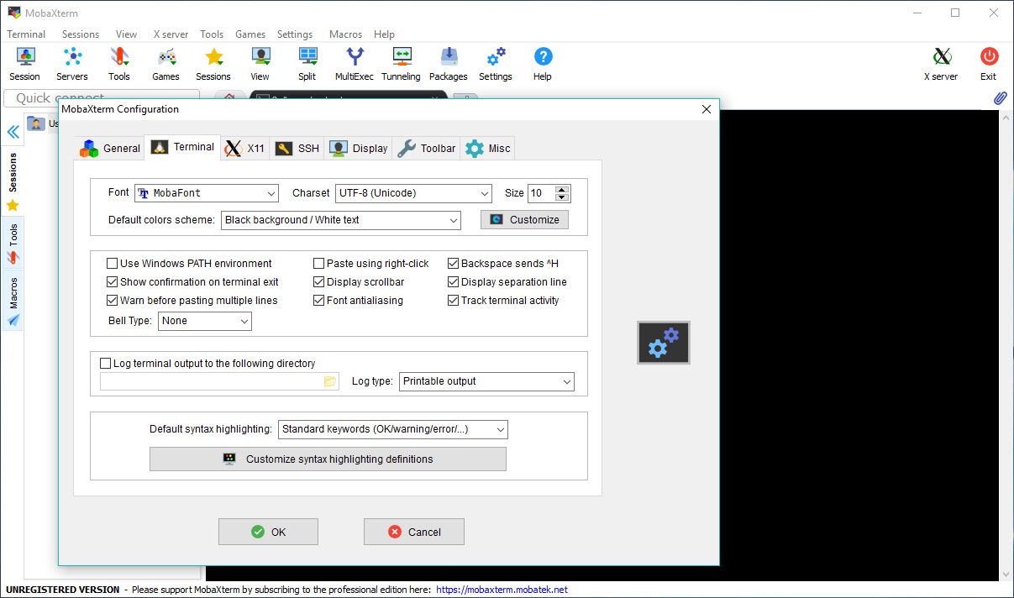
Task: Start the X server icon
Action: (940, 63)
